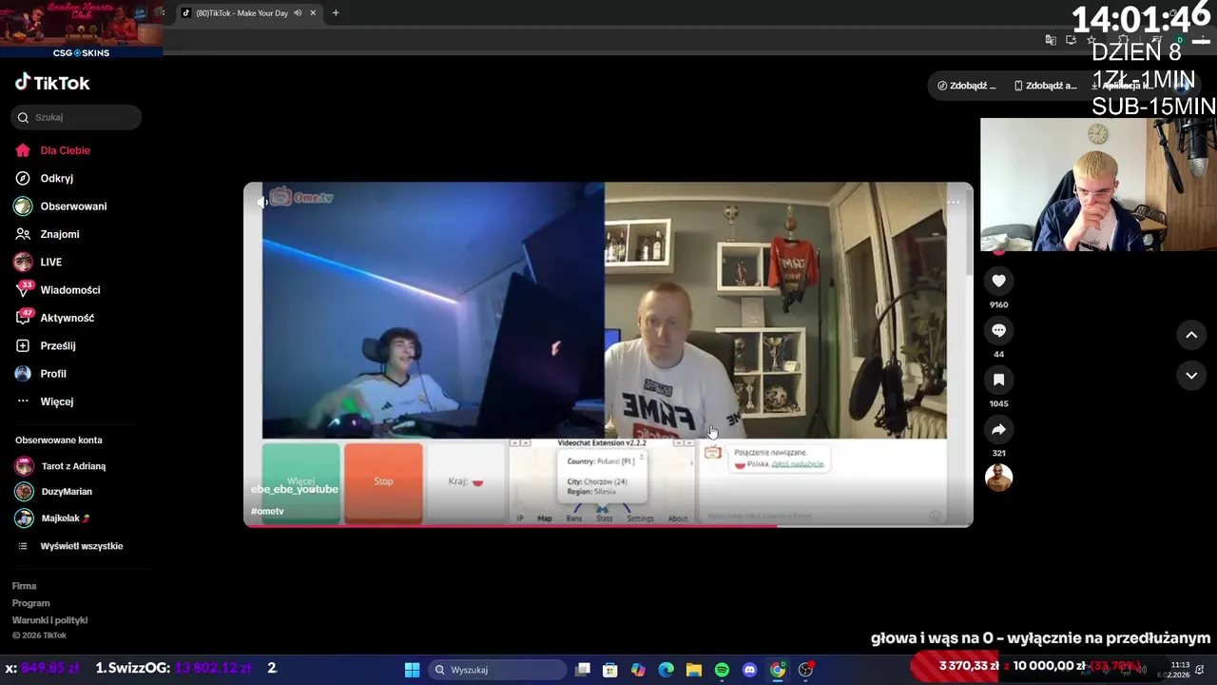The width and height of the screenshot is (1217, 685).
Task: Click the Szukaj search field
Action: [76, 117]
